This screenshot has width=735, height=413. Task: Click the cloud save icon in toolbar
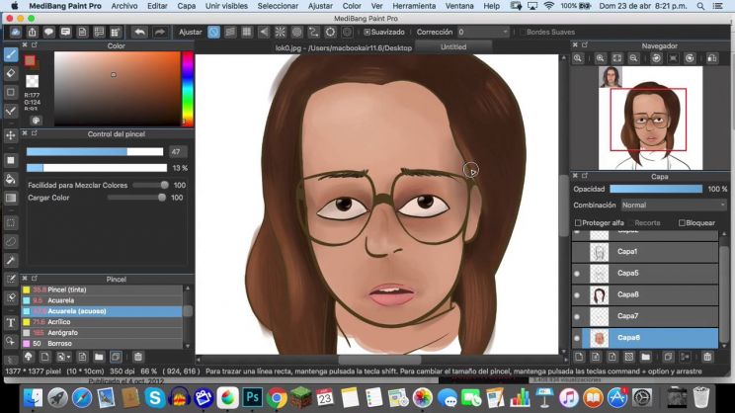point(16,32)
